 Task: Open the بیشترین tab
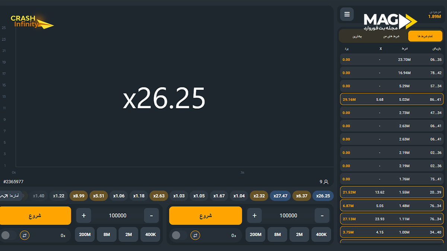[357, 36]
